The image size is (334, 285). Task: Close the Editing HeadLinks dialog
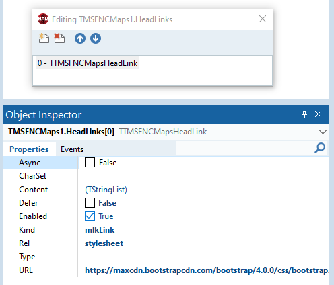[x=263, y=19]
